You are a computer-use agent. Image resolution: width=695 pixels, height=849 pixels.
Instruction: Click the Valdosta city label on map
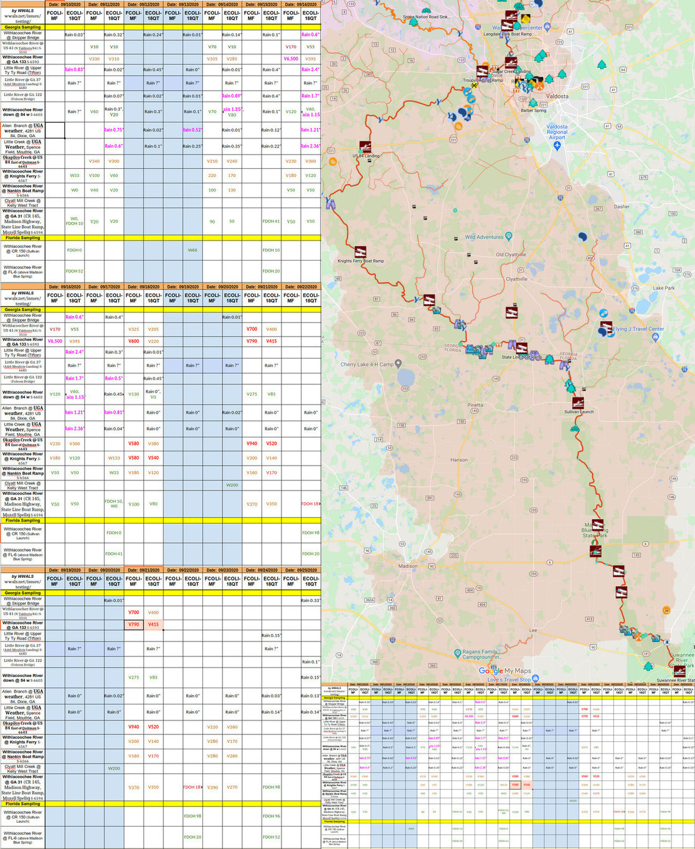pos(557,97)
